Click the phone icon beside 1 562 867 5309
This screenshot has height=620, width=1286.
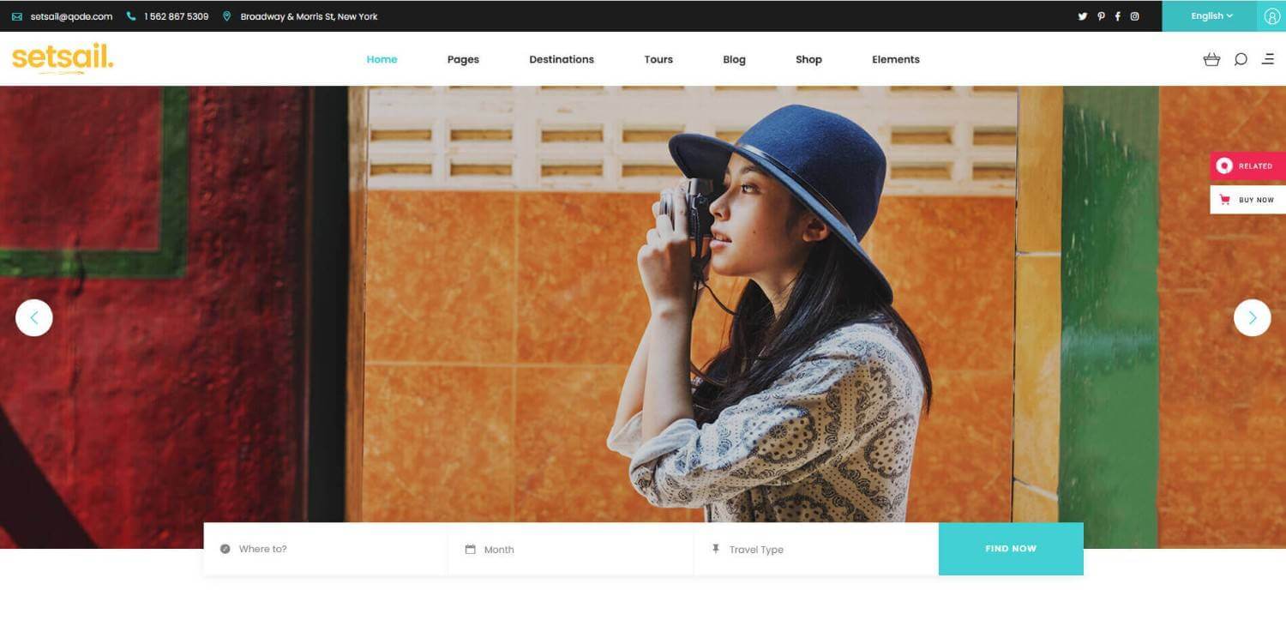tap(129, 15)
